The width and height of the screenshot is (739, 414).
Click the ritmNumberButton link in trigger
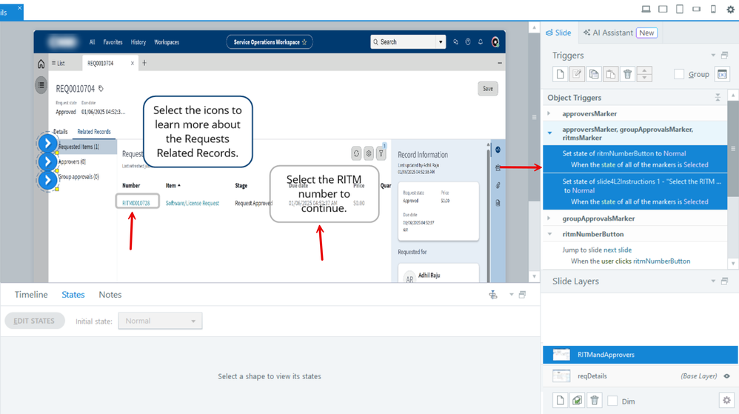(x=662, y=261)
